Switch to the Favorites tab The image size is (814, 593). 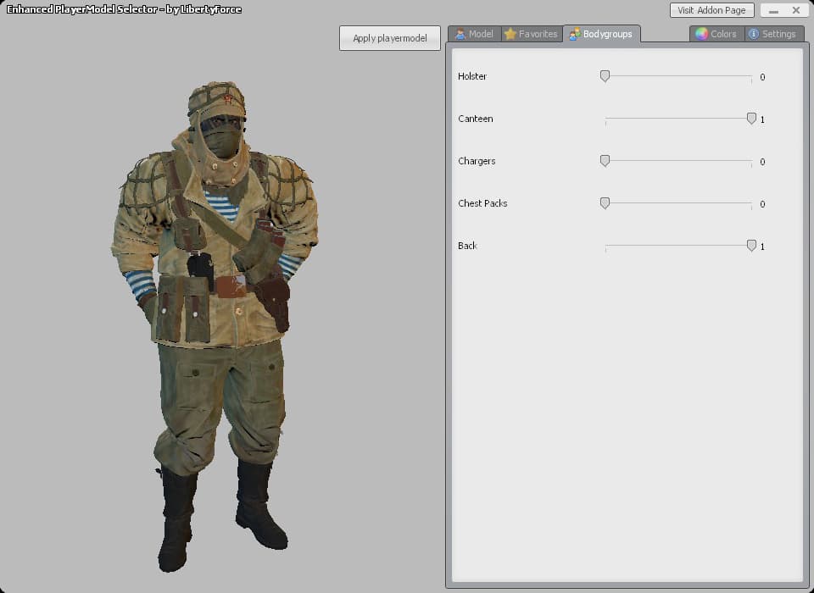click(x=532, y=34)
